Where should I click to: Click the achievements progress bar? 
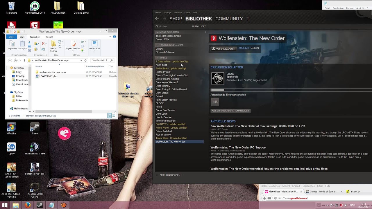pos(291,90)
